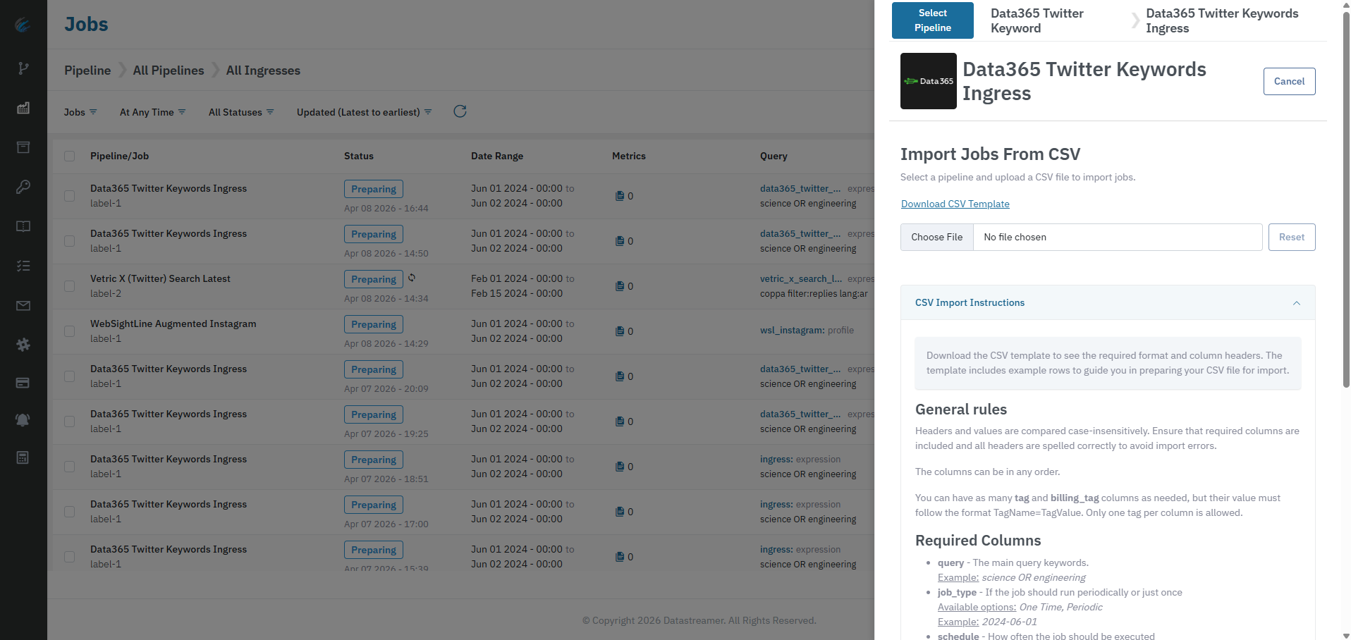Check the job updated Apr 07 18:51
Image resolution: width=1351 pixels, height=640 pixels.
pos(69,467)
